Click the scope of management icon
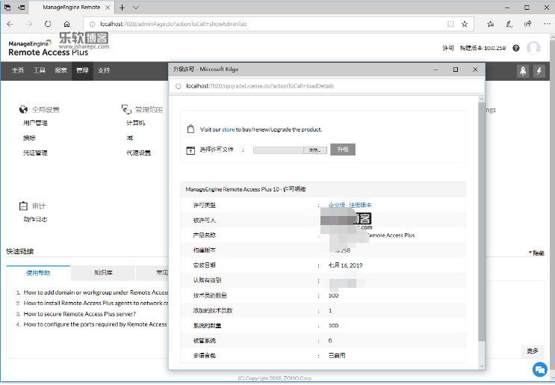This screenshot has height=385, width=555. [126, 109]
